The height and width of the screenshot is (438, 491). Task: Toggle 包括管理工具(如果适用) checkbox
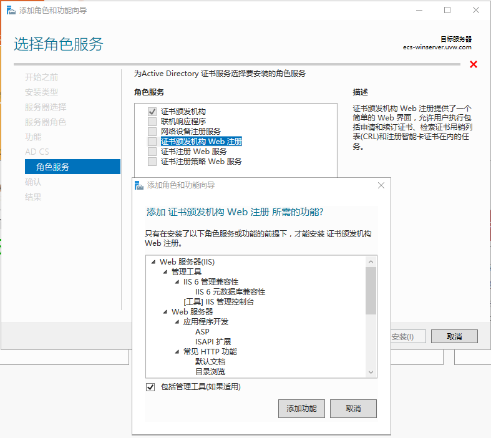point(150,387)
